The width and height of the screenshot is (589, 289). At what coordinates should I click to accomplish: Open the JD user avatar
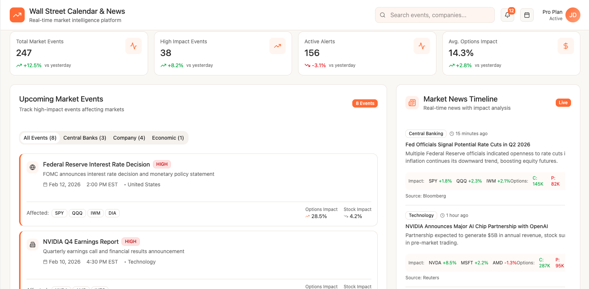pyautogui.click(x=573, y=15)
